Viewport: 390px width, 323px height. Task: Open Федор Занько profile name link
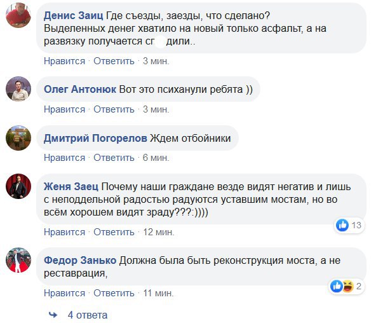click(80, 261)
